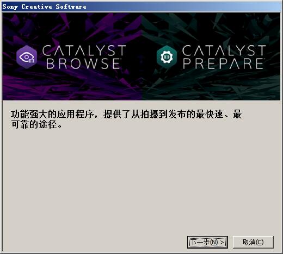
Task: Click the 从拍摄到发布 phrase in the description
Action: coord(158,114)
